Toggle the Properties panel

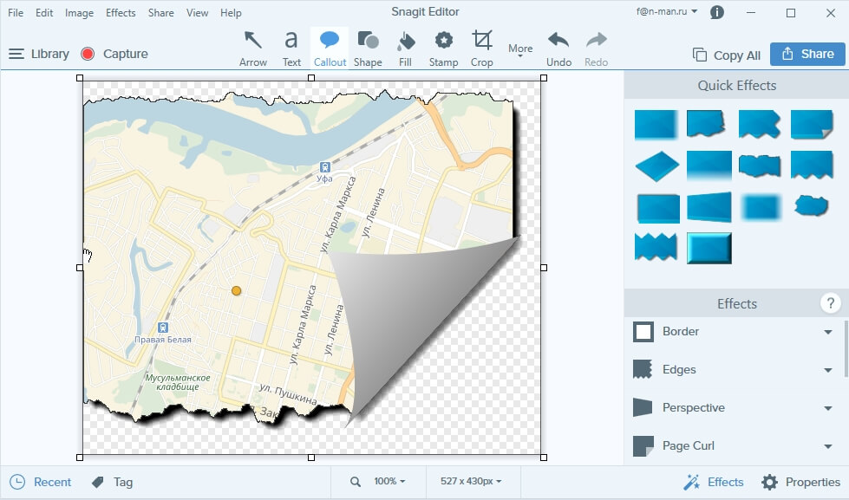coord(800,482)
